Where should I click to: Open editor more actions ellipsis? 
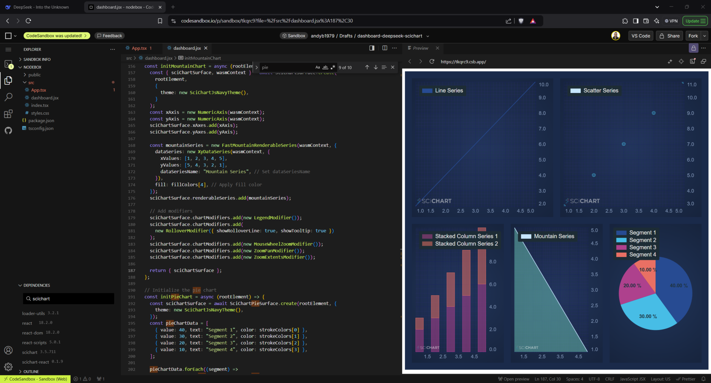tap(394, 48)
